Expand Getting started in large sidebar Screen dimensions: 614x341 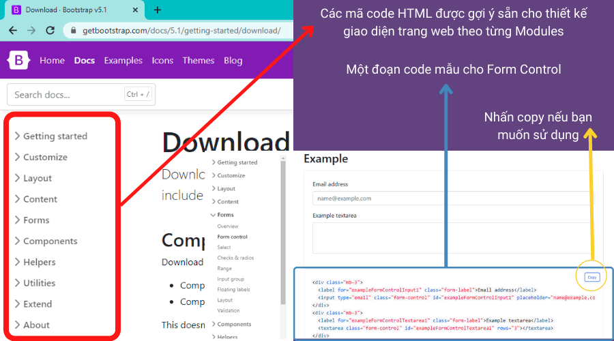[51, 136]
